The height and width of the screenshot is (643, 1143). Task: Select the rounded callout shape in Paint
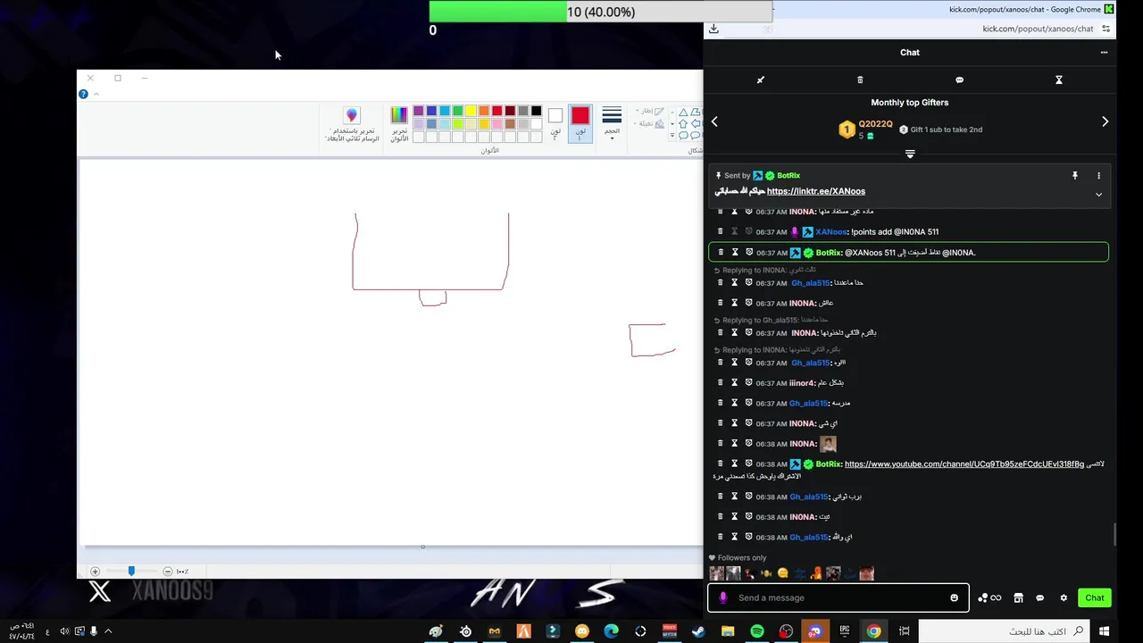(683, 136)
